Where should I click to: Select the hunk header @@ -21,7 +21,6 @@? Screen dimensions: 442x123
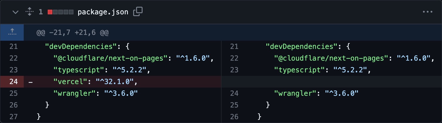point(72,33)
